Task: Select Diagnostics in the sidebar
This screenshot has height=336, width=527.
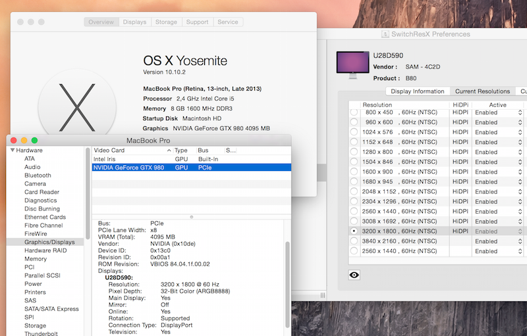Action: point(40,201)
